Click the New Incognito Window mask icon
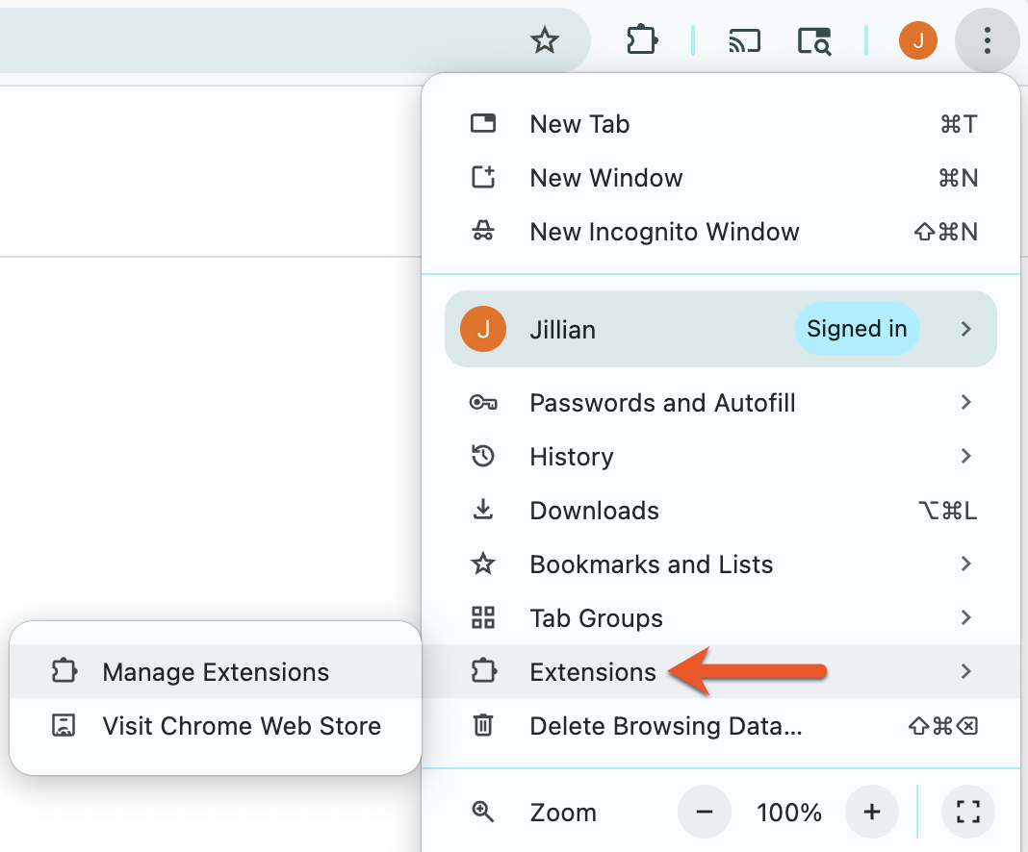1028x852 pixels. (x=482, y=231)
